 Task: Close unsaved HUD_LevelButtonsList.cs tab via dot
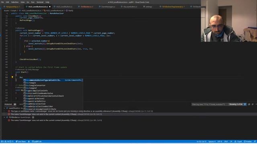click(x=50, y=7)
